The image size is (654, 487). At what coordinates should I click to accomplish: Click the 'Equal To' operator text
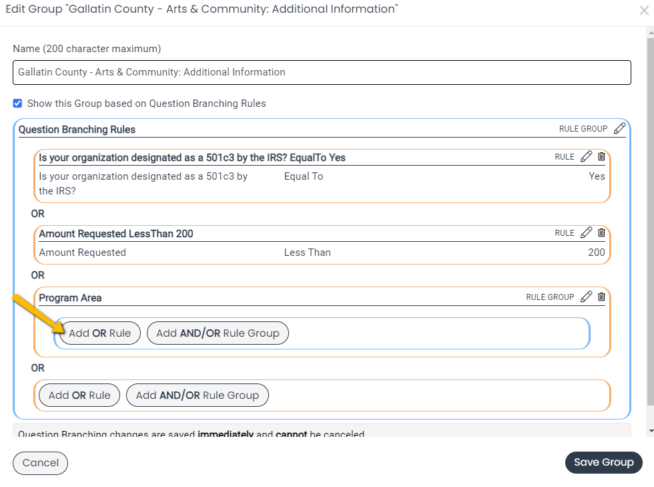click(x=304, y=176)
